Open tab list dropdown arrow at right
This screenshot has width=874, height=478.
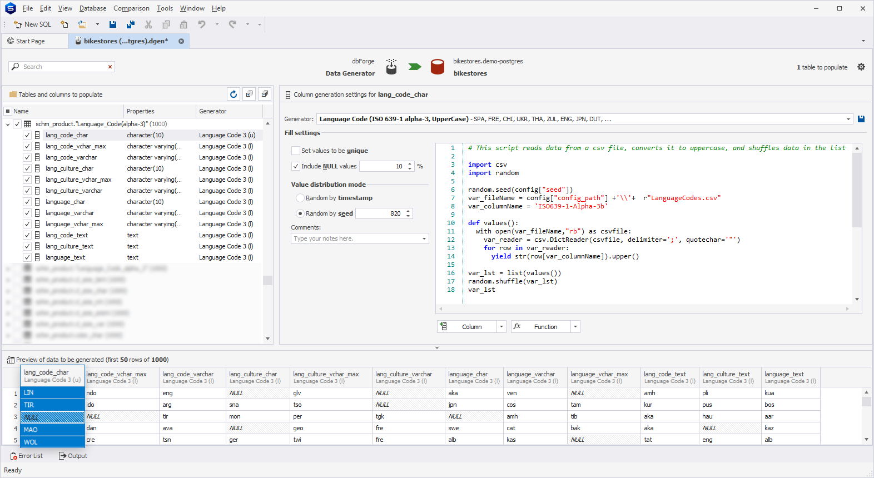pyautogui.click(x=863, y=41)
